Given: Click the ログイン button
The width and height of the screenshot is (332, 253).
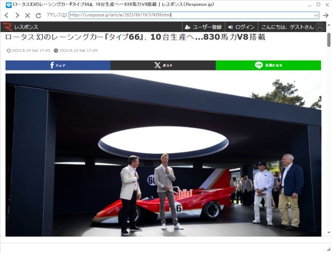Looking at the screenshot, I should point(241,27).
